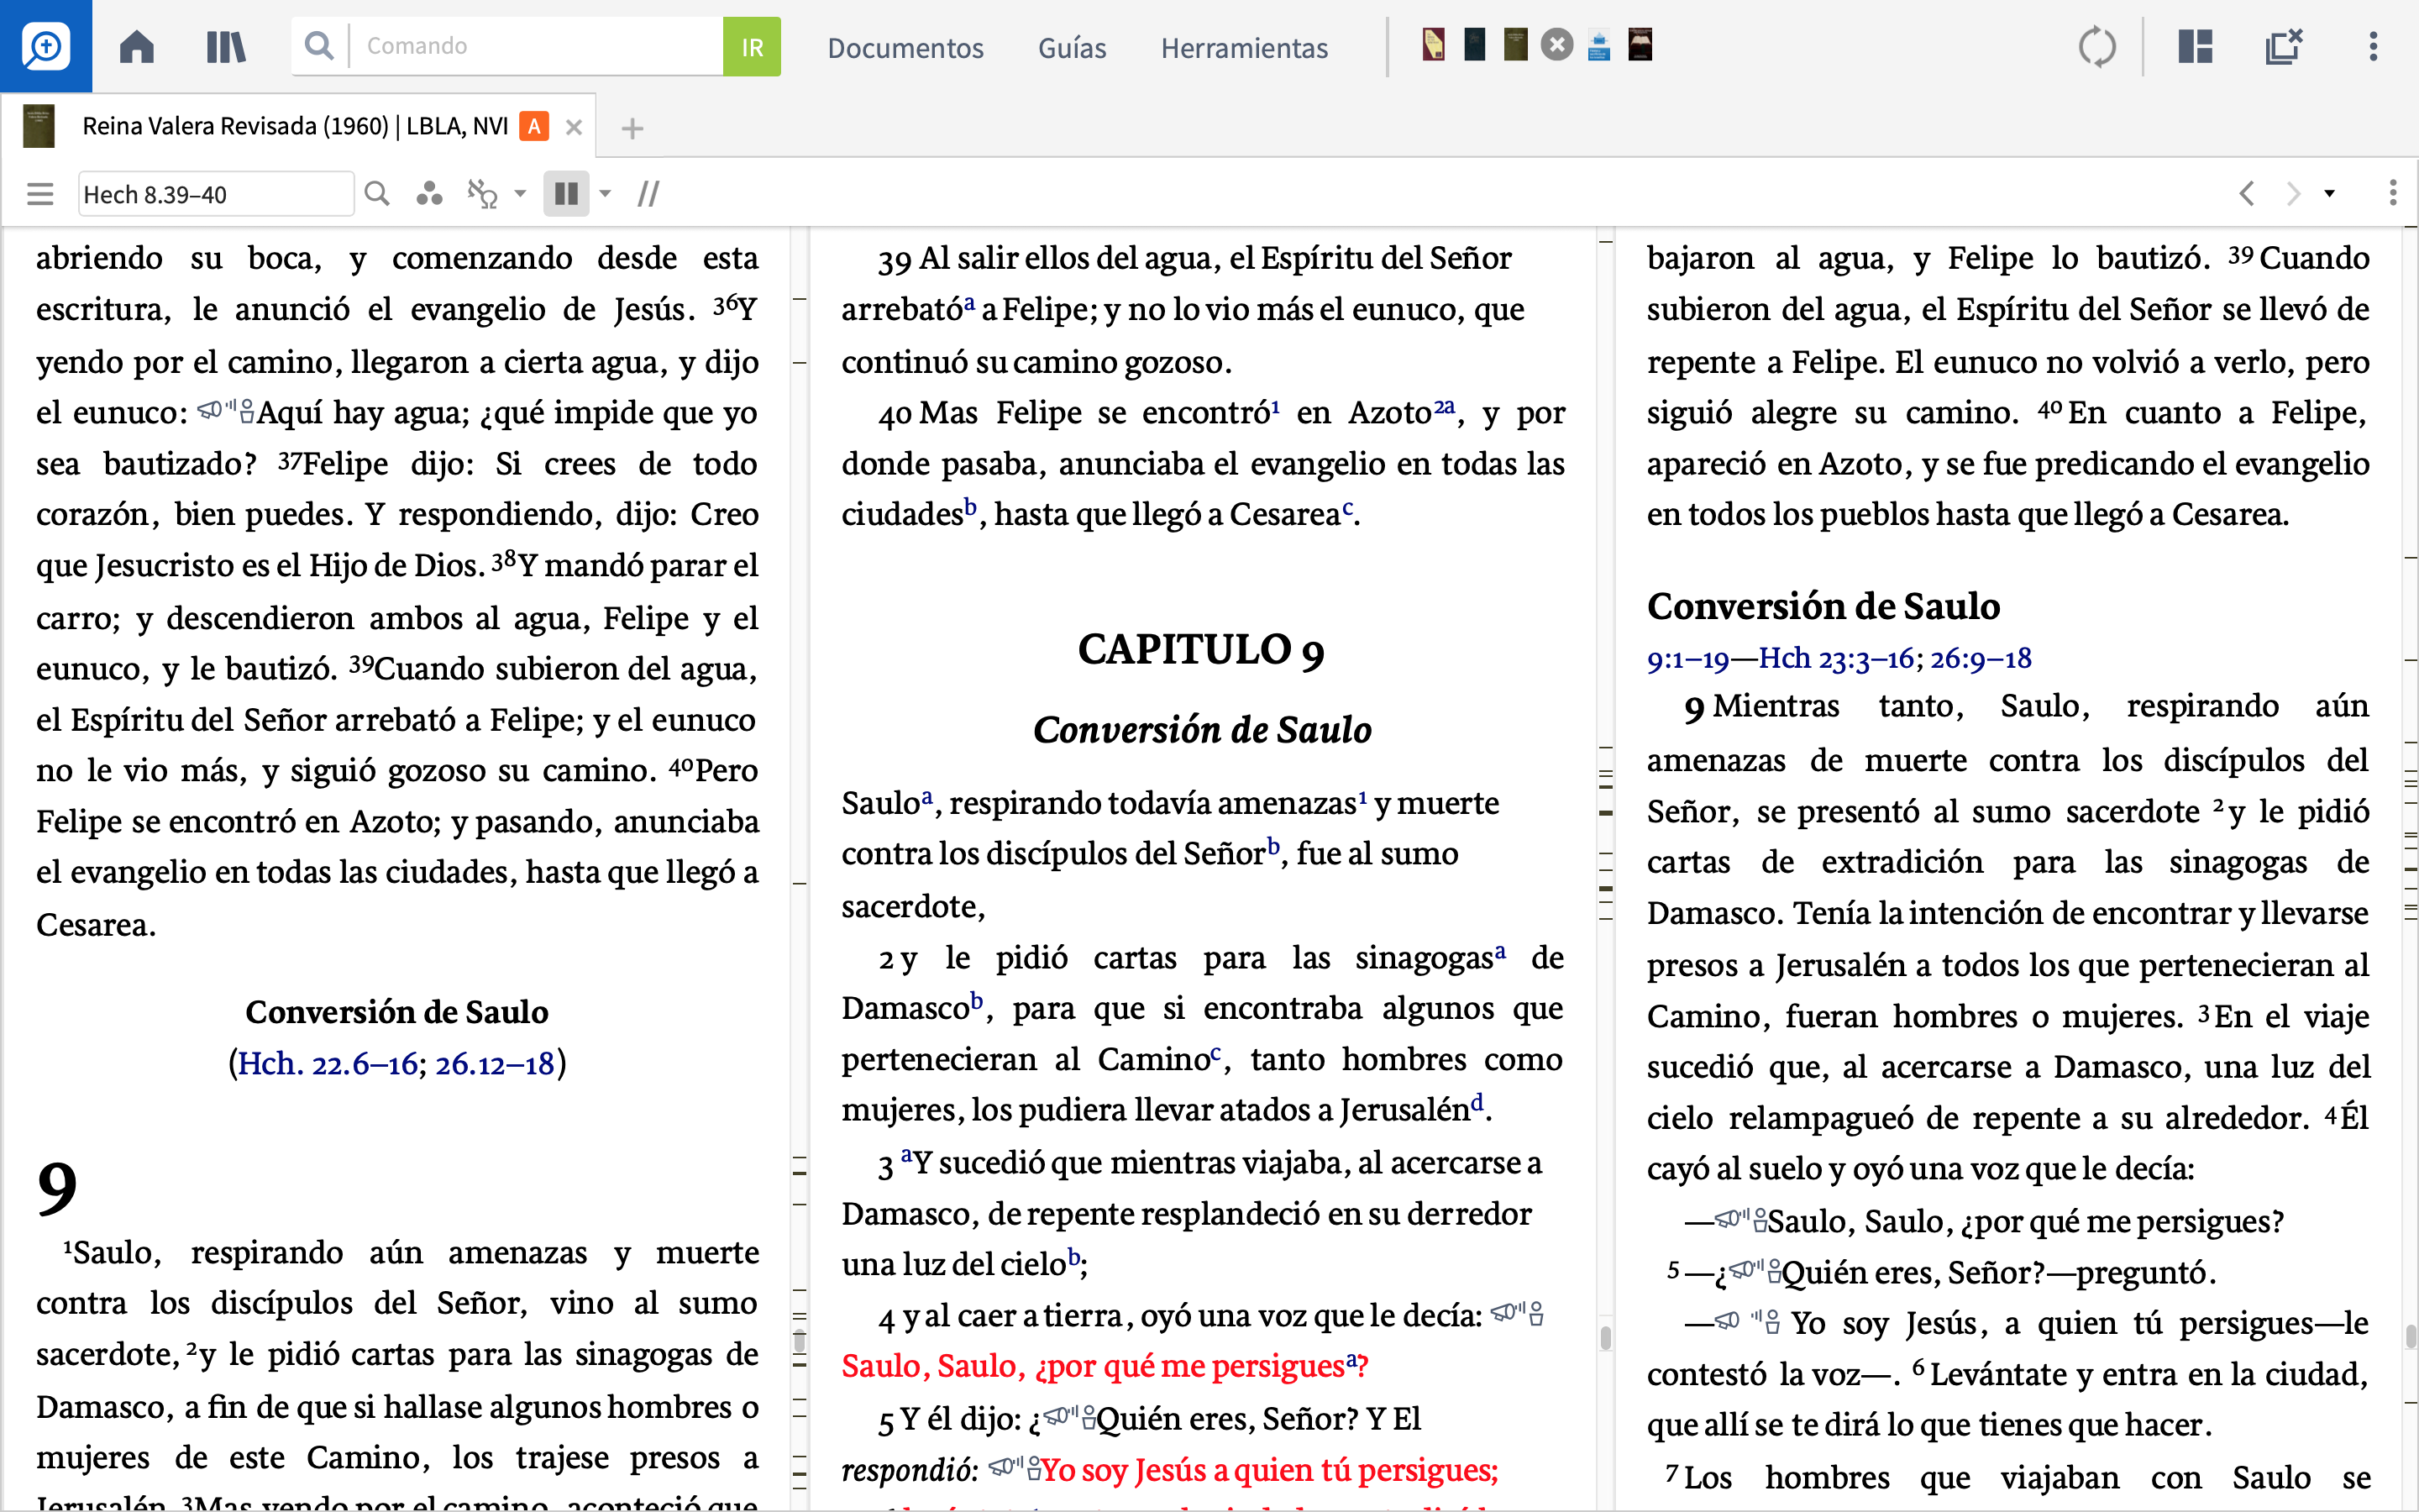This screenshot has width=2419, height=1512.
Task: Click the CAPITULO 9 heading
Action: coord(1201,650)
